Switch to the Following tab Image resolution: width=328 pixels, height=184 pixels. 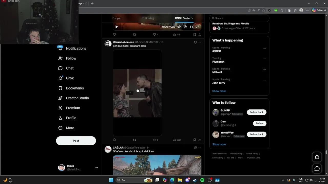click(x=148, y=18)
